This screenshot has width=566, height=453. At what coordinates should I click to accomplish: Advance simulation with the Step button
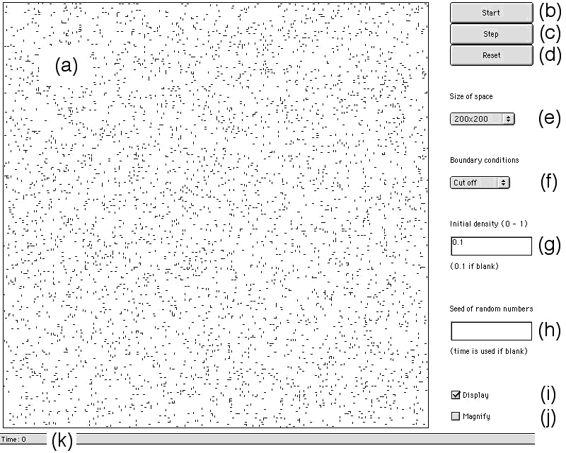[491, 34]
